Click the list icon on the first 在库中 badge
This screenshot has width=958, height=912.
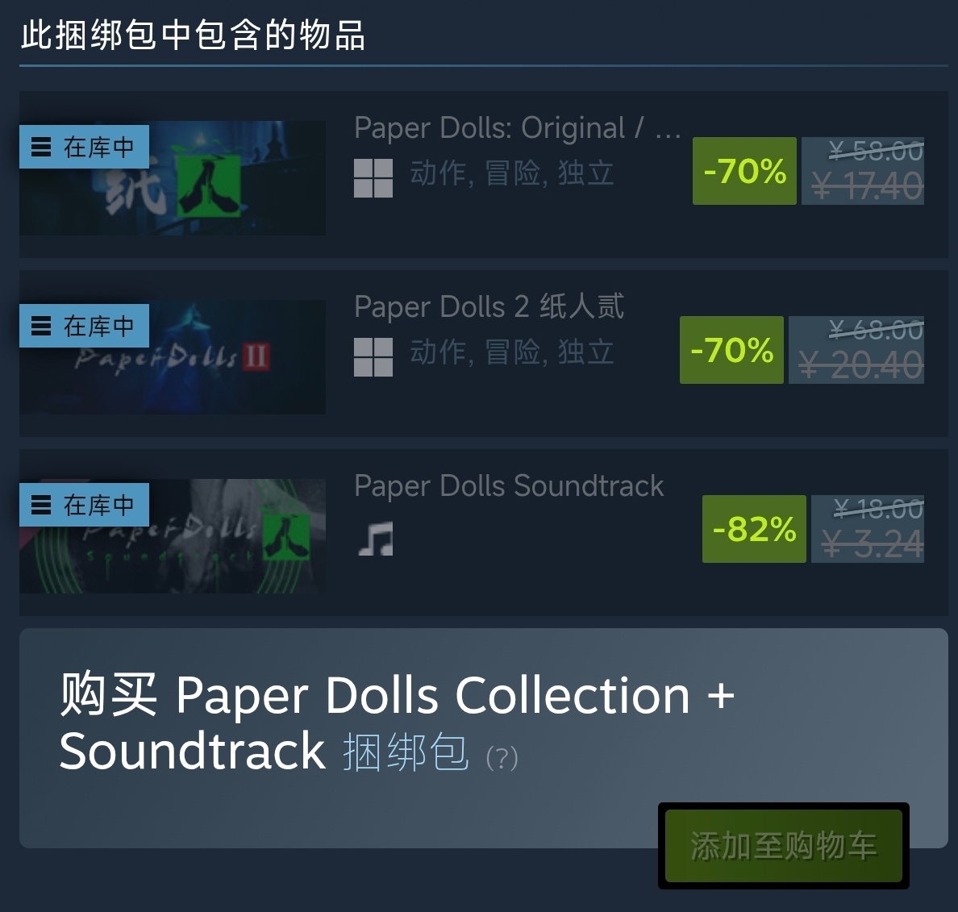click(x=41, y=147)
